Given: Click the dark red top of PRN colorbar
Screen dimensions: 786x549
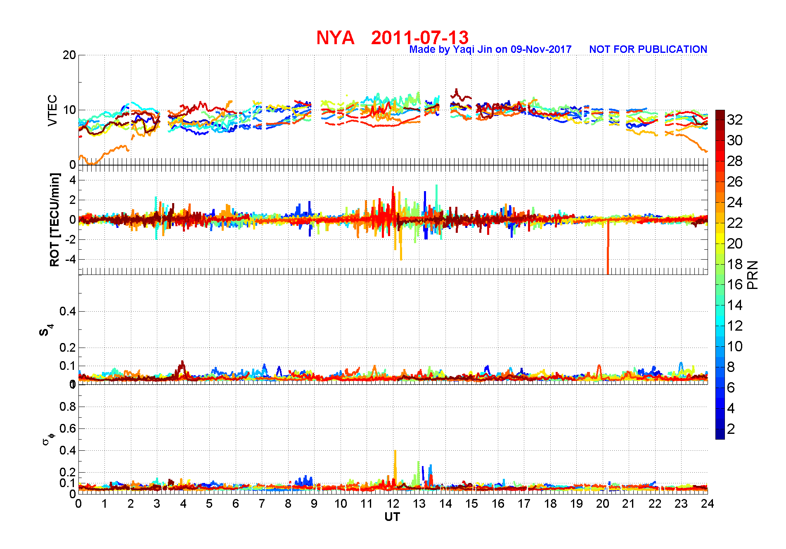Looking at the screenshot, I should [x=720, y=115].
